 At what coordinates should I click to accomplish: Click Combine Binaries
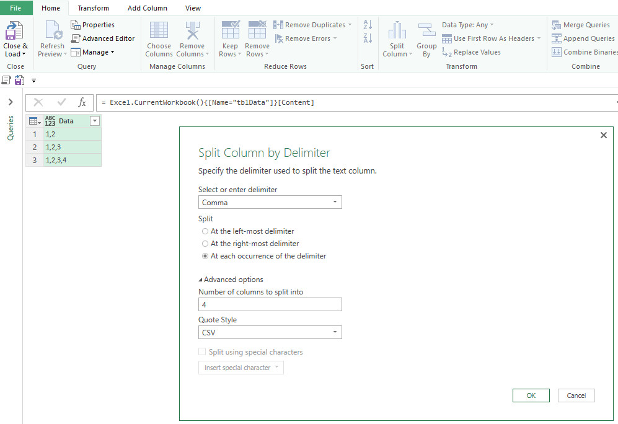585,52
